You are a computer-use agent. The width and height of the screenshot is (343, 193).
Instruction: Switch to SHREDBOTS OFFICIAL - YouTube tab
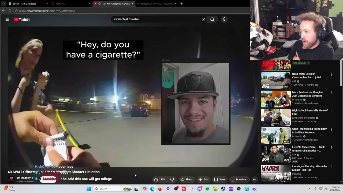coord(156,4)
